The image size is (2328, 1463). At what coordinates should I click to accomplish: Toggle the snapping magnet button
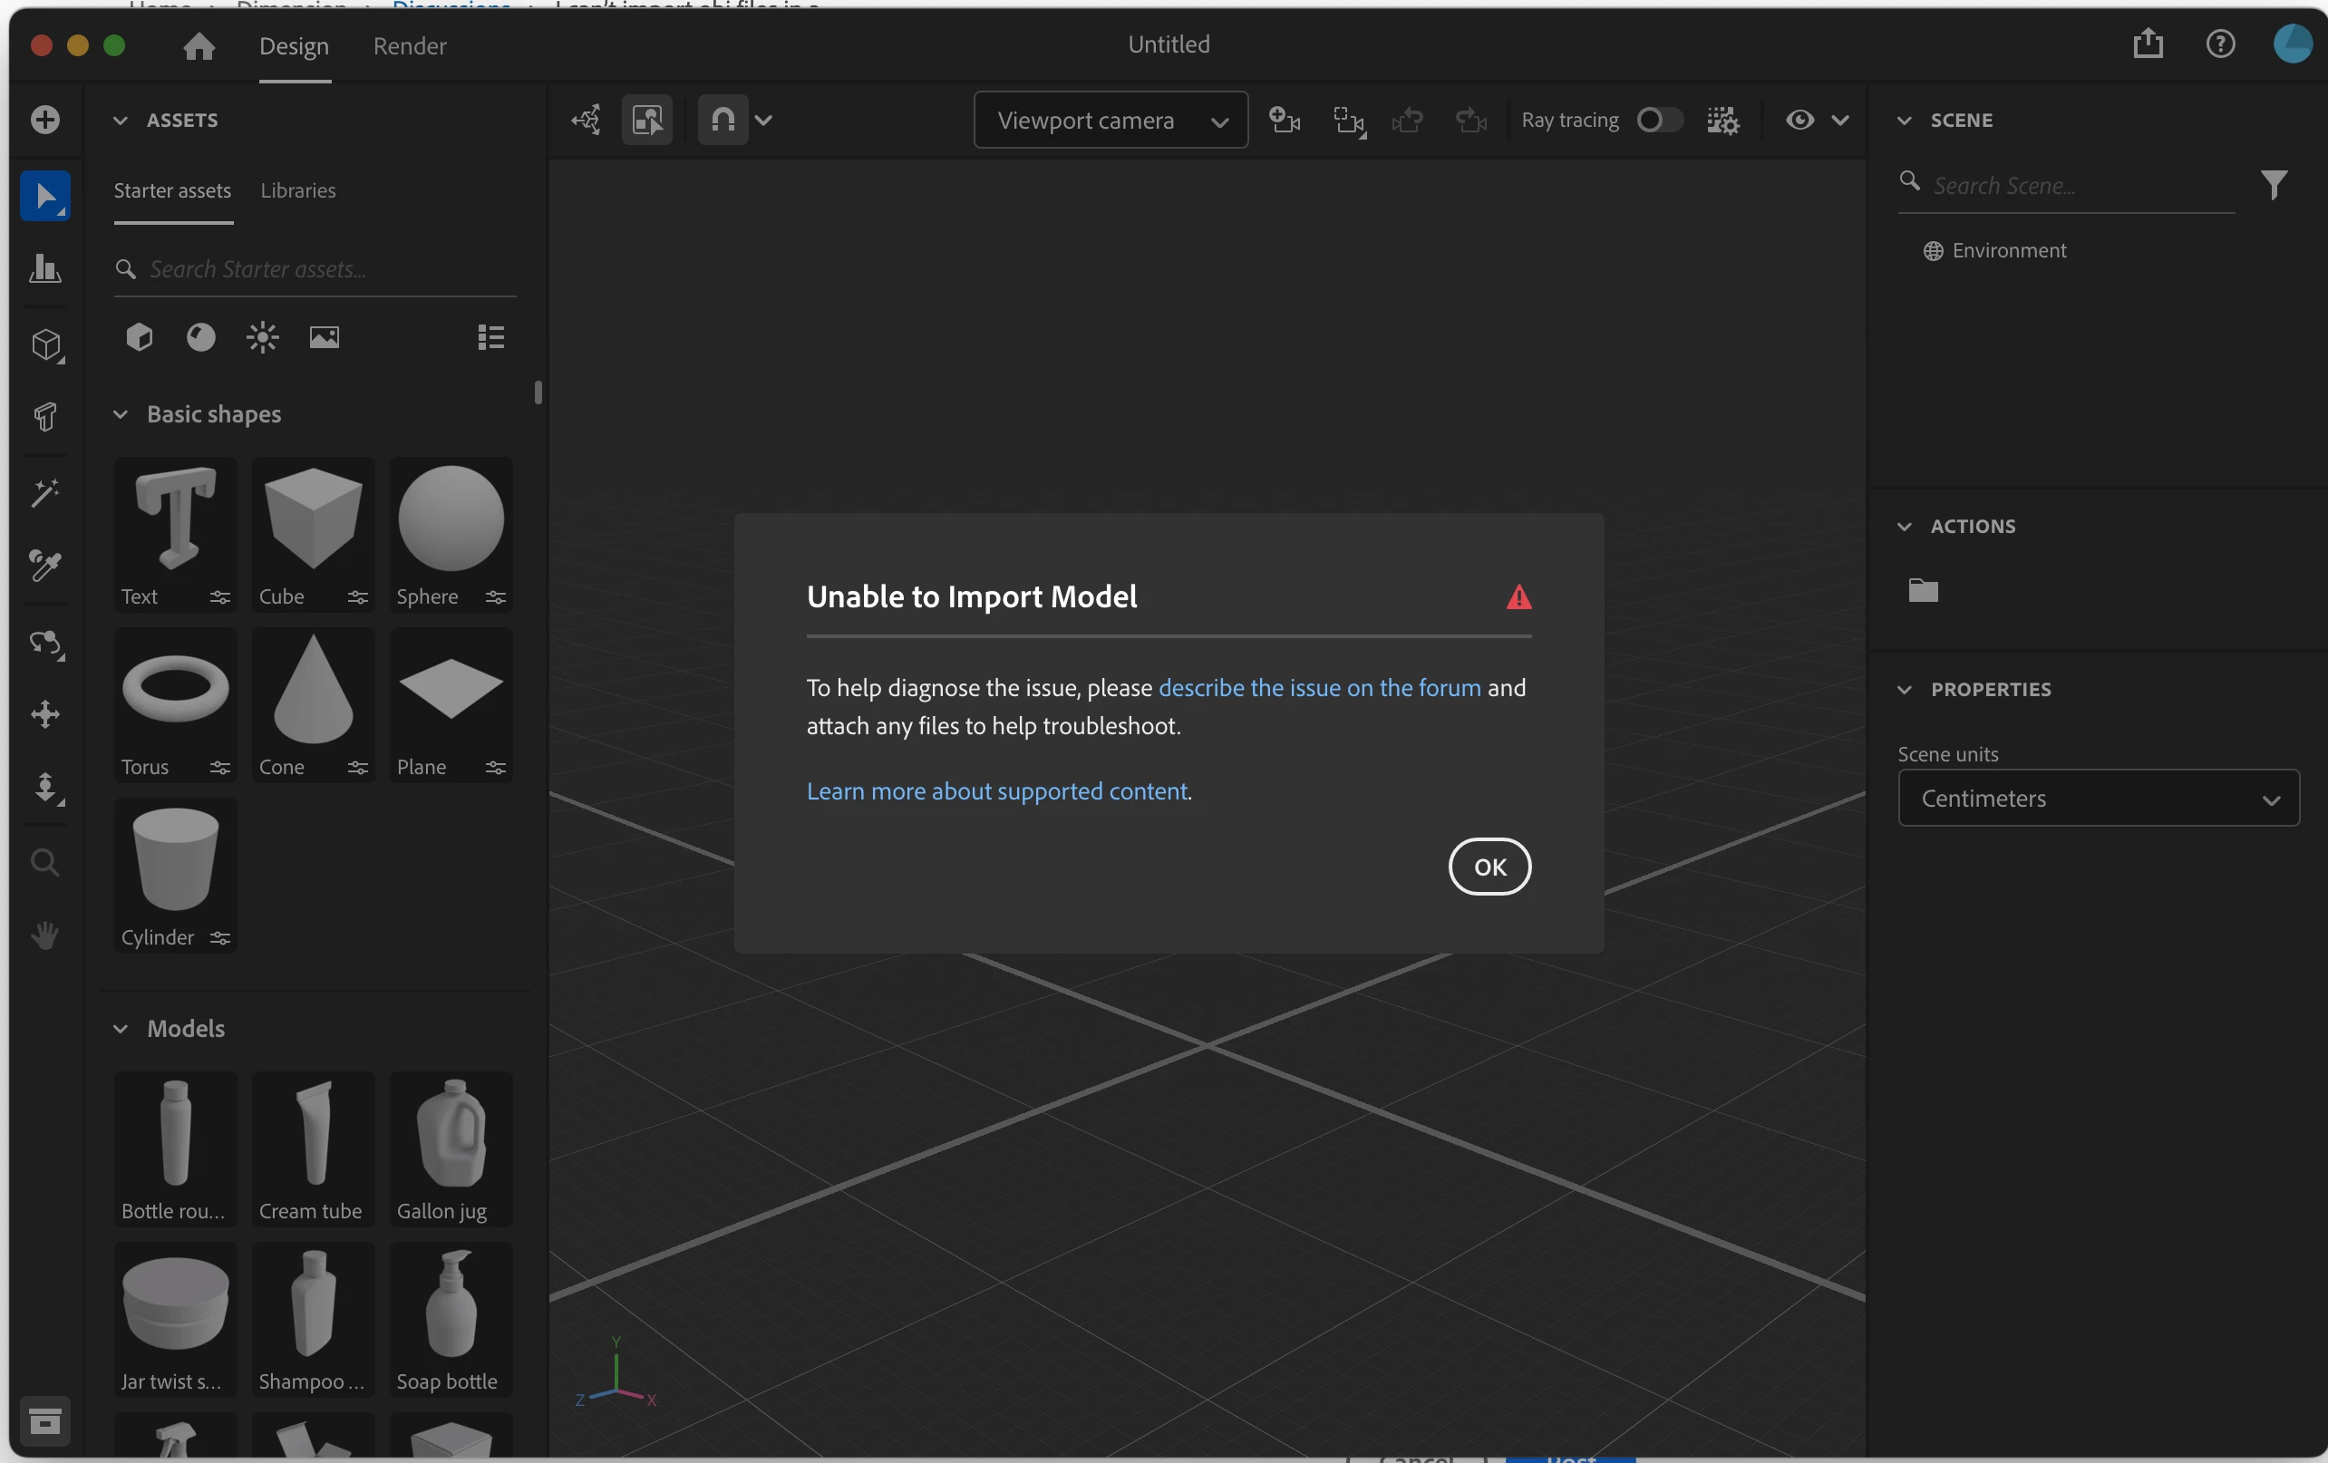[723, 120]
